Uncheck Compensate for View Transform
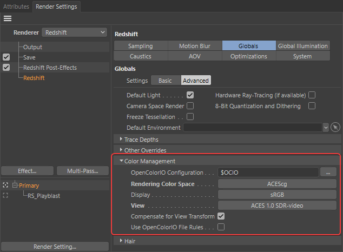 (x=221, y=216)
